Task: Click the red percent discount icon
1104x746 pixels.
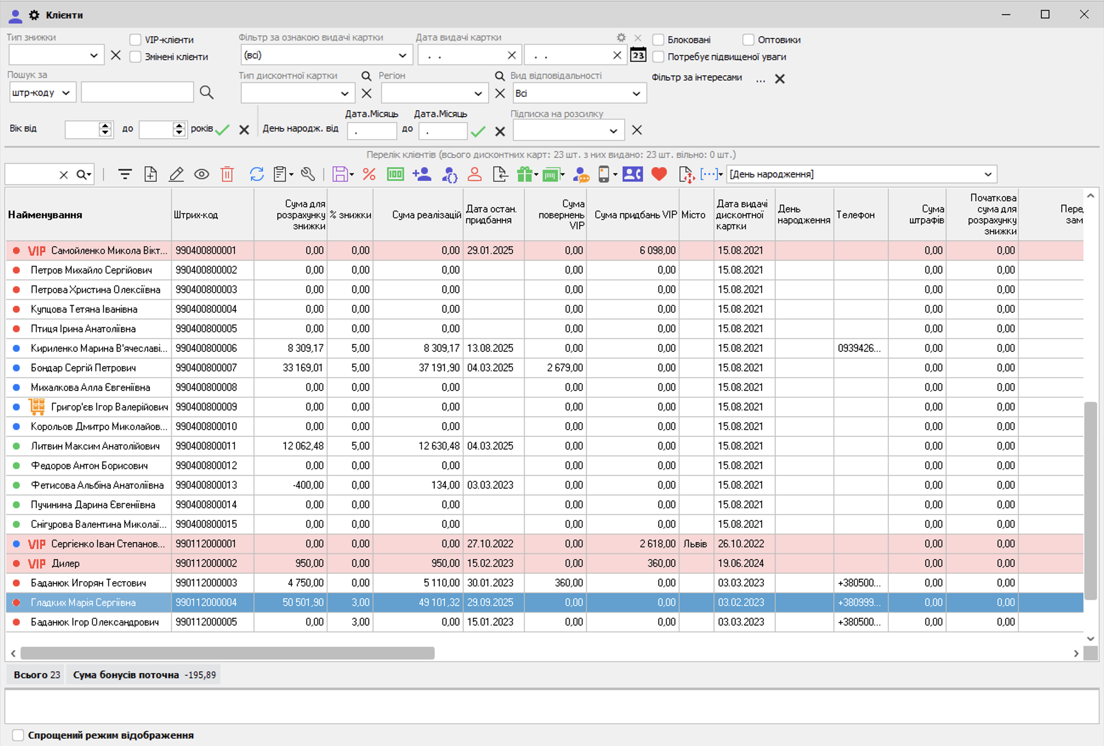Action: [369, 174]
